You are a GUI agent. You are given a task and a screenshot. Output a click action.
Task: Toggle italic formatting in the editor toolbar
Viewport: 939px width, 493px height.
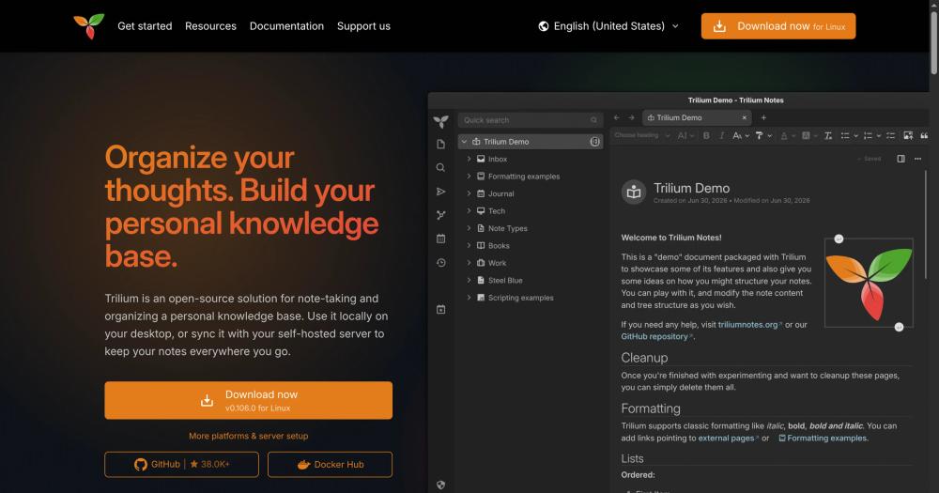pyautogui.click(x=721, y=135)
